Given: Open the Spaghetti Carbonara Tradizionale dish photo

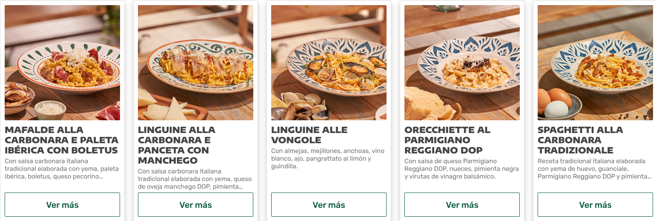Looking at the screenshot, I should tap(595, 62).
